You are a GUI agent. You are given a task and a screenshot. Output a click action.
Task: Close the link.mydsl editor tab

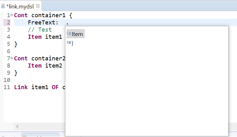pyautogui.click(x=38, y=6)
